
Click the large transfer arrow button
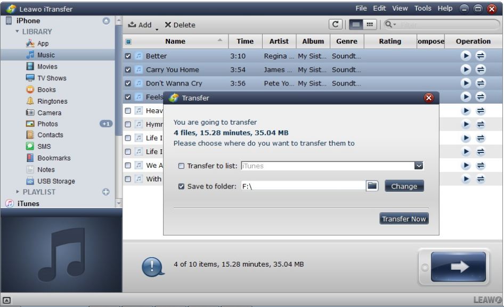[x=458, y=267]
